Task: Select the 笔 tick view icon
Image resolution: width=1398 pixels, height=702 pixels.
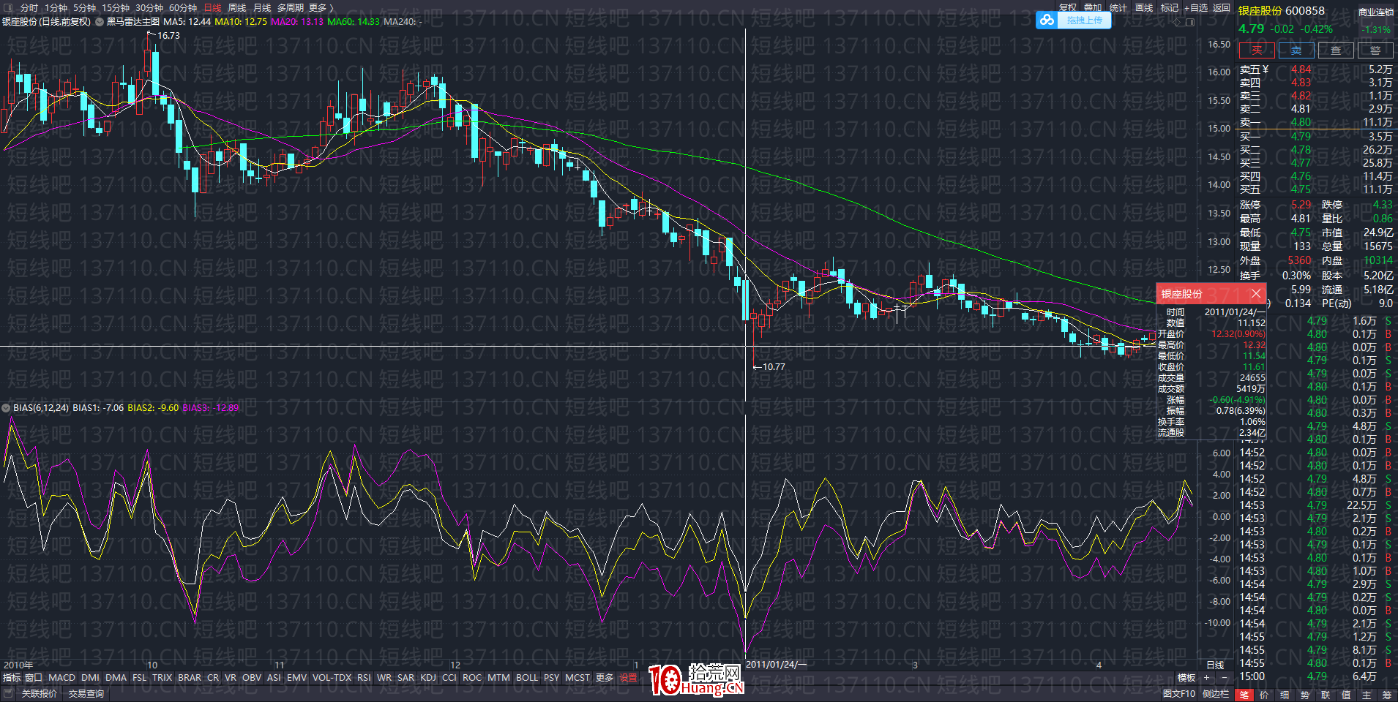Action: (1244, 695)
